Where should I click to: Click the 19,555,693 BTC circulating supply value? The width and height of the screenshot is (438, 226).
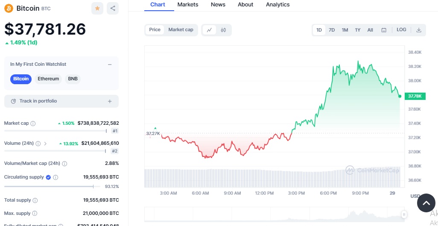(x=101, y=177)
